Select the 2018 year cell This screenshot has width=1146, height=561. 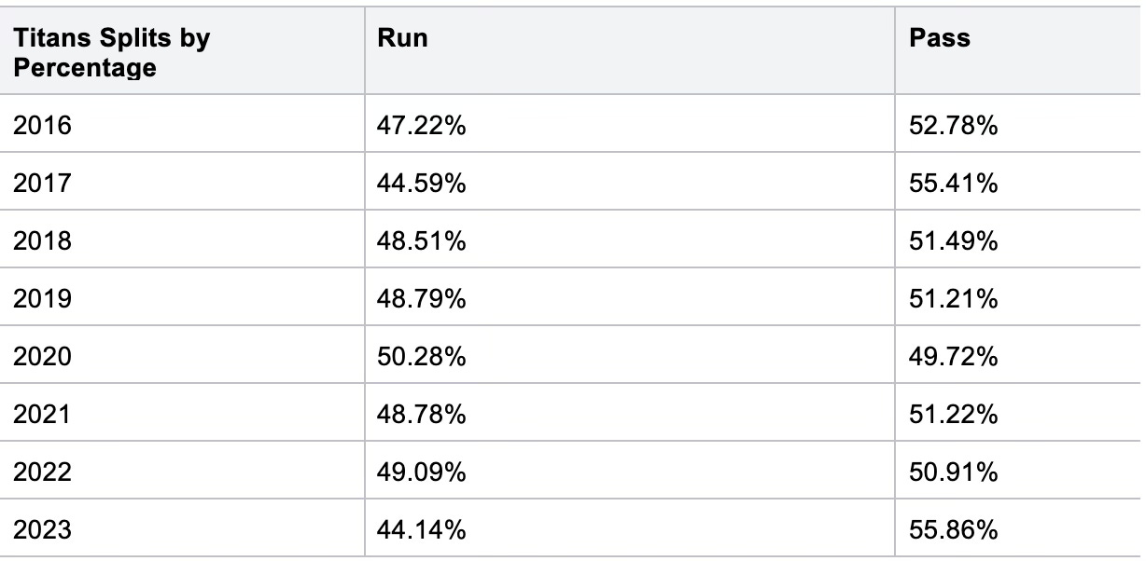183,240
